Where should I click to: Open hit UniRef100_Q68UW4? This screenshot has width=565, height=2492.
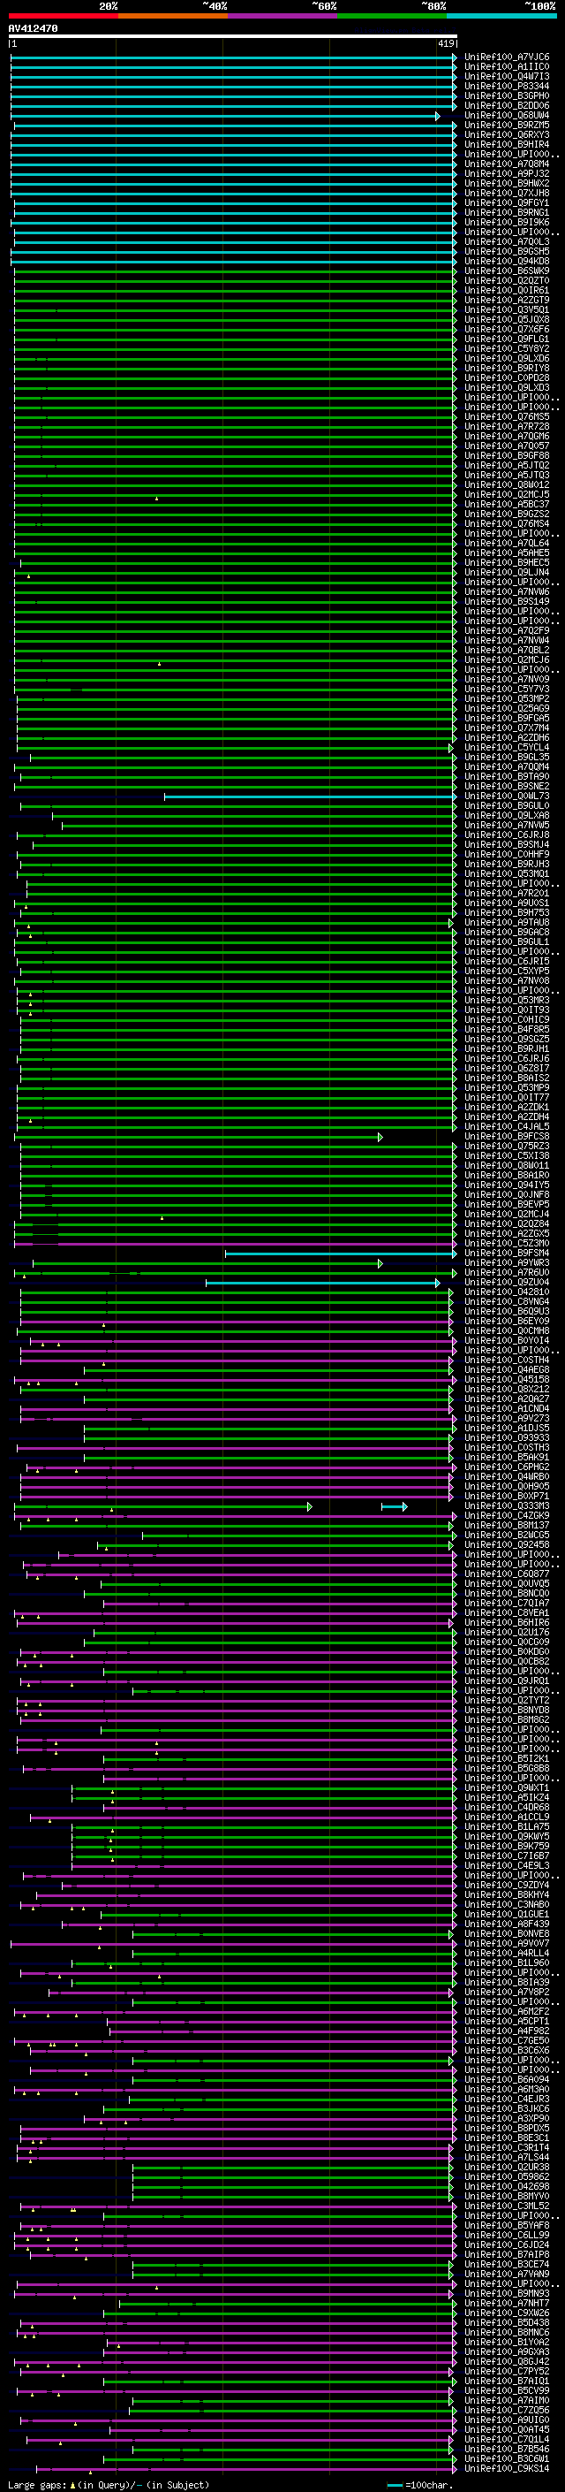(507, 116)
